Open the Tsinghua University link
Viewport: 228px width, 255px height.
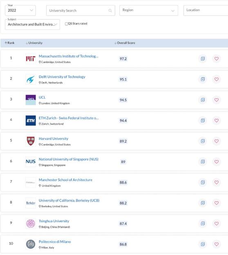(x=54, y=221)
